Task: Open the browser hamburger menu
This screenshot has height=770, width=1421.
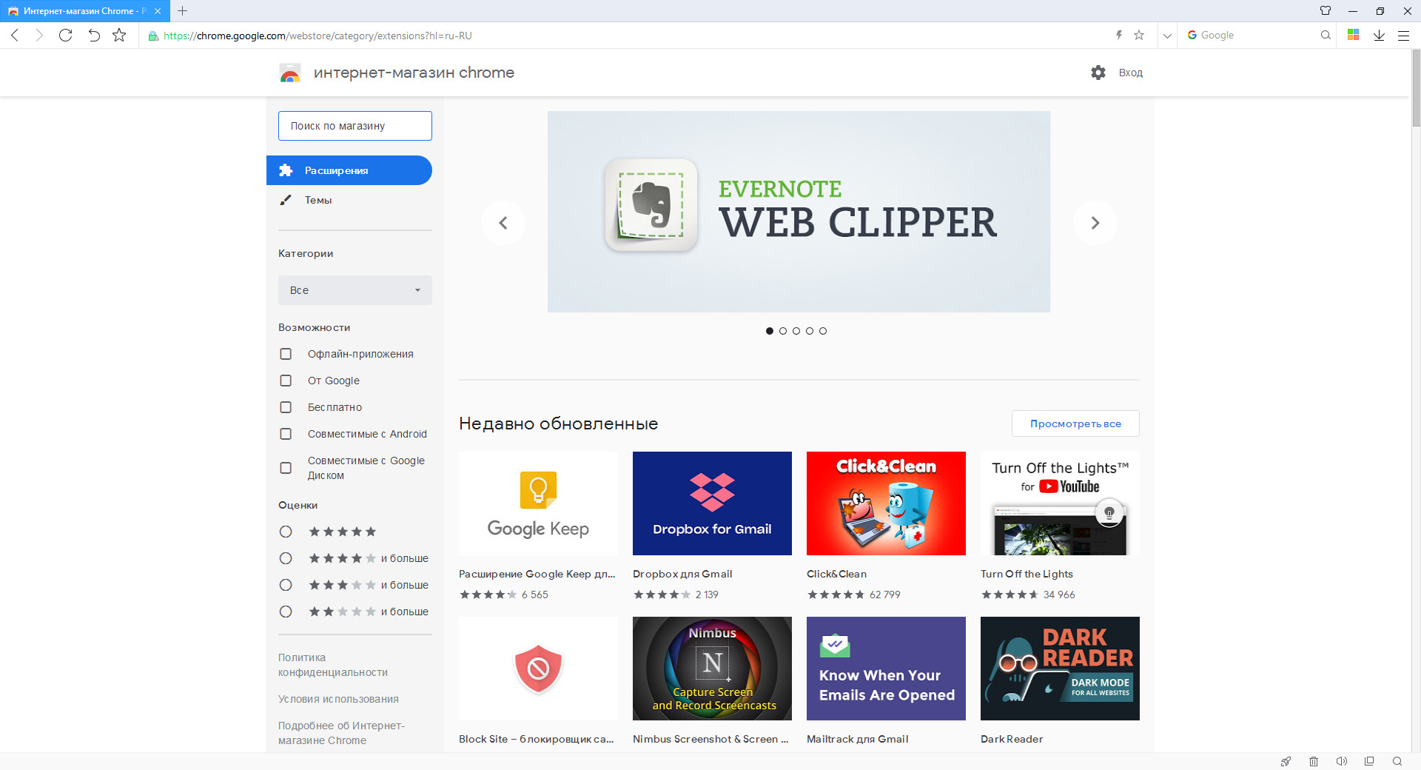Action: 1403,35
